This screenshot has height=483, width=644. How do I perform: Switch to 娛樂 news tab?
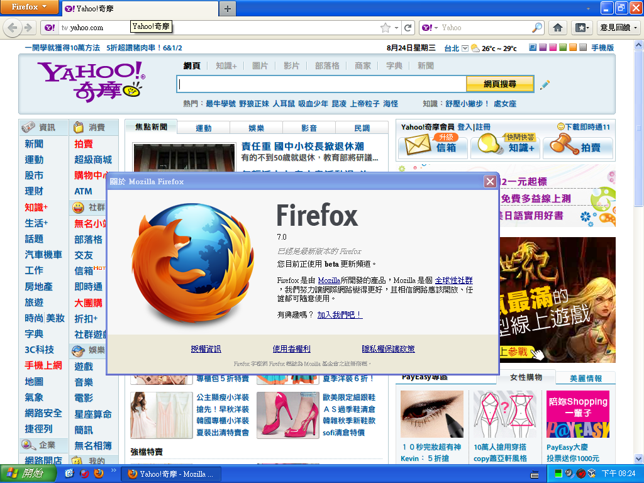(x=257, y=128)
